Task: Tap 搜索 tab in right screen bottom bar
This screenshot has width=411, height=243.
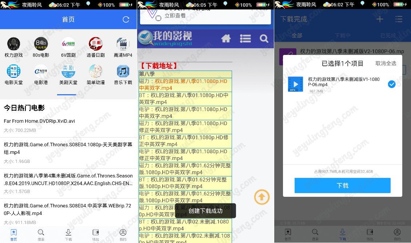Action: (315, 235)
